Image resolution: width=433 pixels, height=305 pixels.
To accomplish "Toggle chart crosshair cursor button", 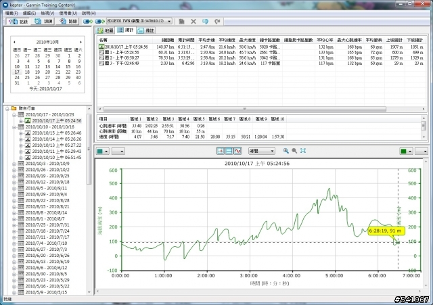I will 221,151.
